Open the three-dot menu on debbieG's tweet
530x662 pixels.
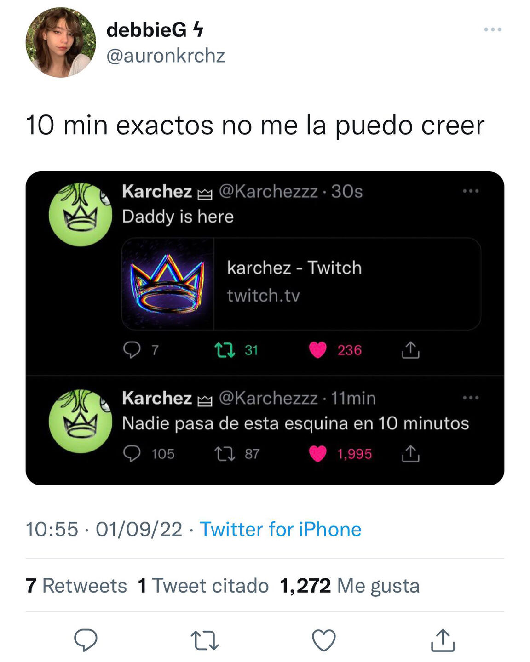click(x=493, y=30)
